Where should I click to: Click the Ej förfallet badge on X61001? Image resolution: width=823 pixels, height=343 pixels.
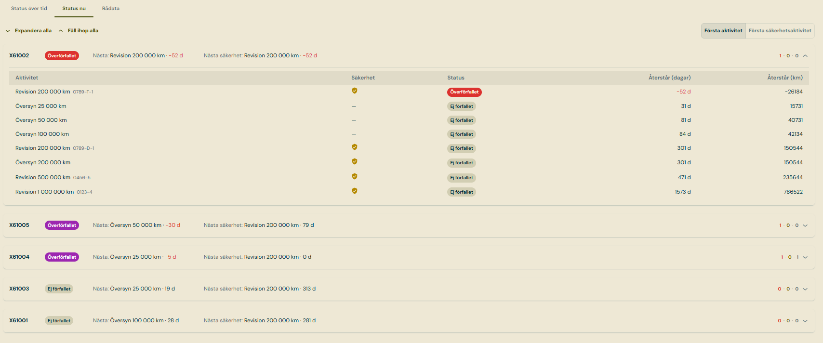click(59, 321)
